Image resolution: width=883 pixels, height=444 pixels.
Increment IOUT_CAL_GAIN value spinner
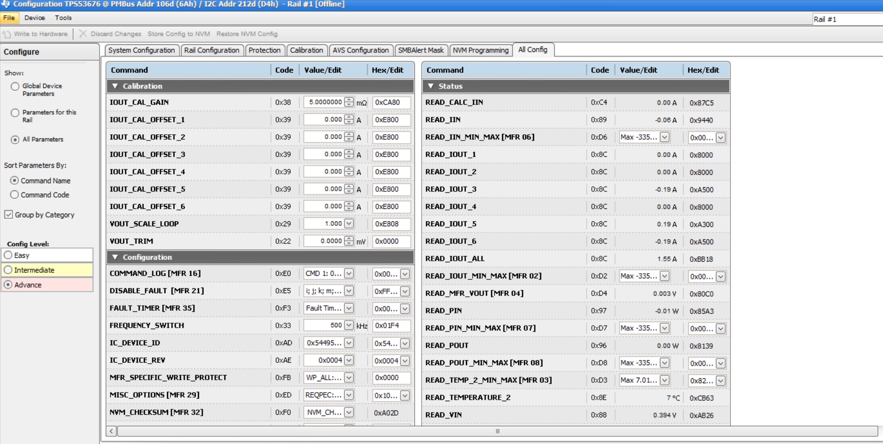[x=349, y=100]
